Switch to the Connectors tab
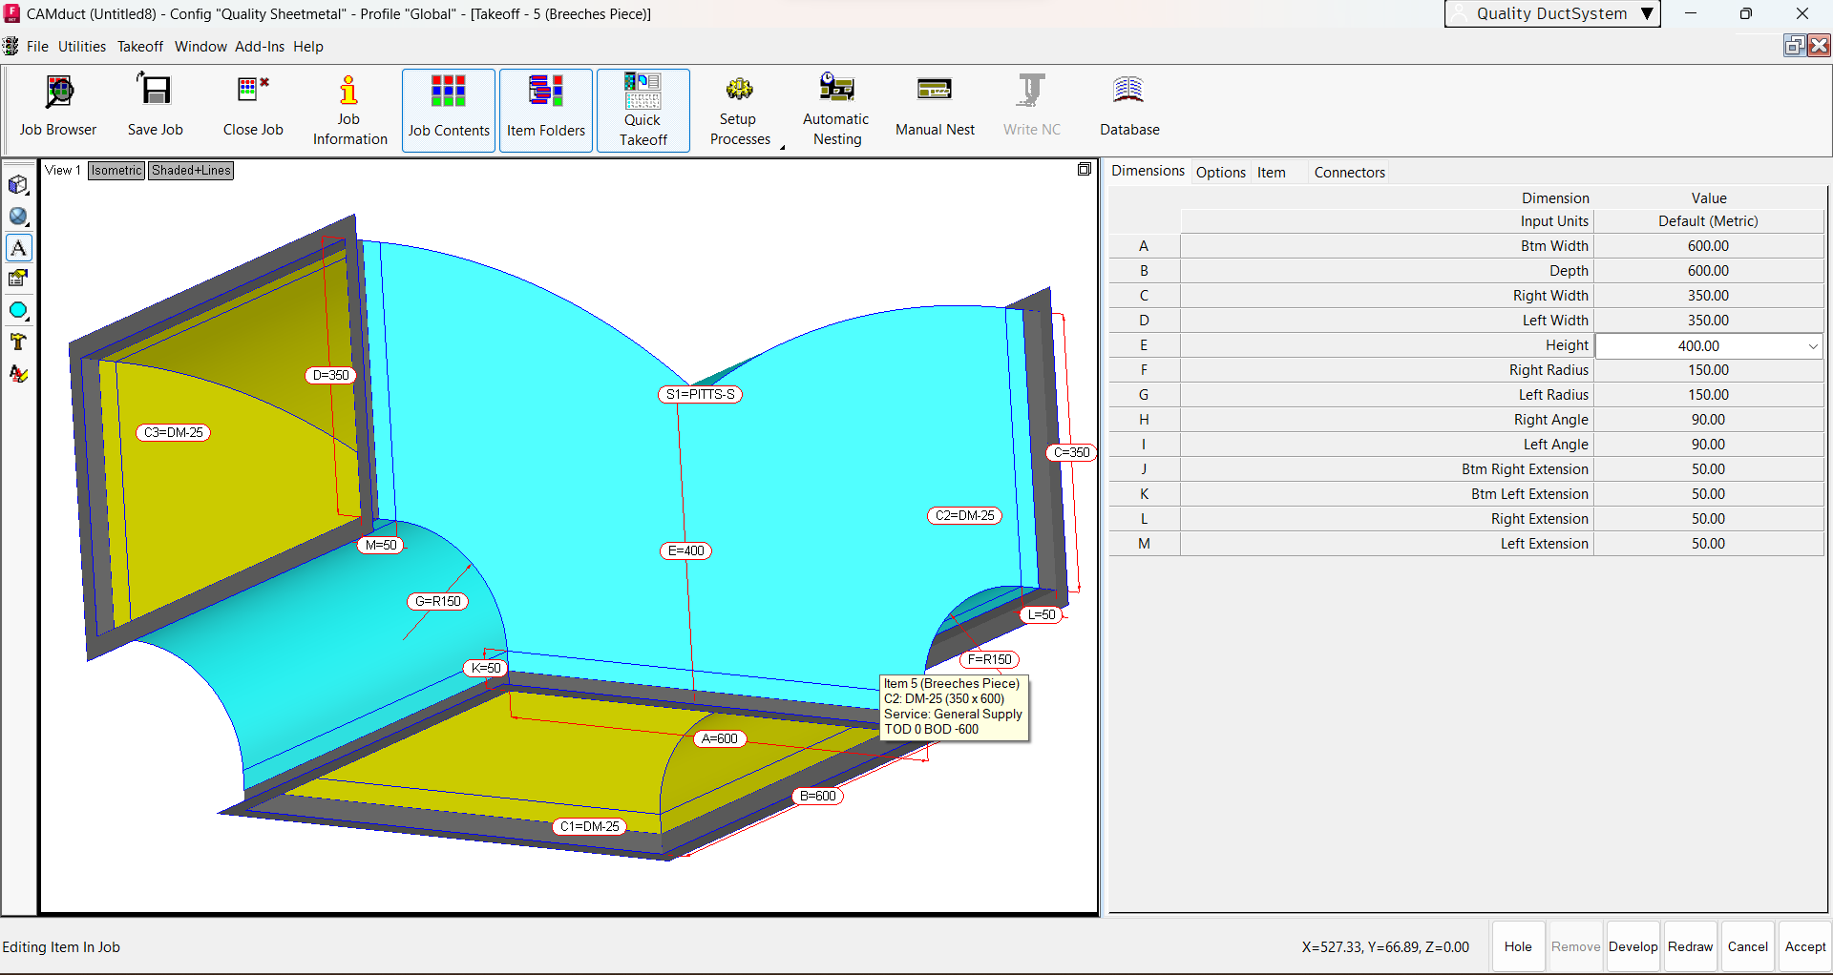This screenshot has width=1833, height=975. [1349, 172]
